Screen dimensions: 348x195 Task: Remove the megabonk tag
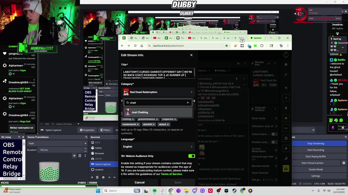click(x=175, y=119)
